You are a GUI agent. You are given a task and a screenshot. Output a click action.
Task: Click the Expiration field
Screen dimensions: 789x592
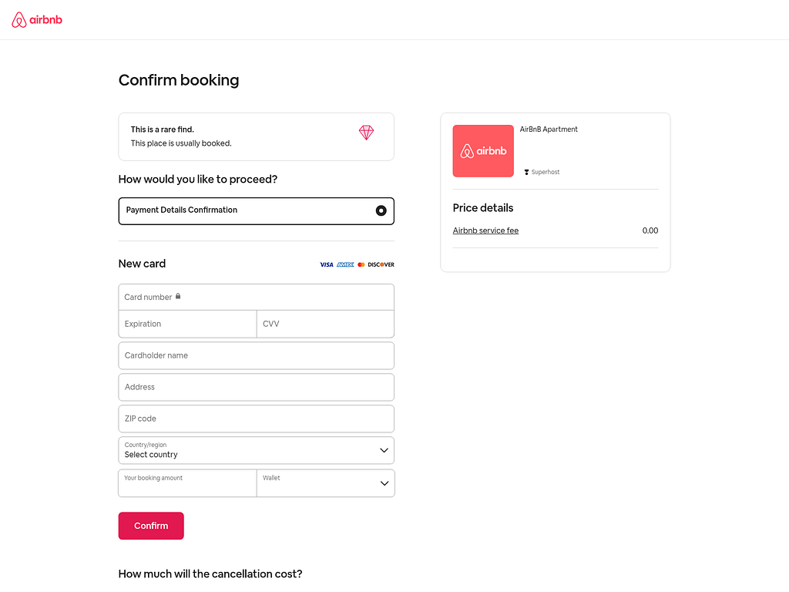point(187,324)
